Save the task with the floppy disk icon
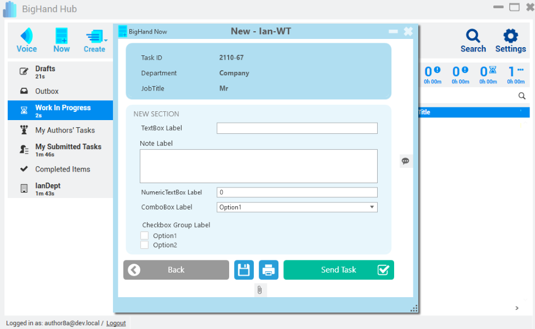The width and height of the screenshot is (535, 329). [x=244, y=270]
